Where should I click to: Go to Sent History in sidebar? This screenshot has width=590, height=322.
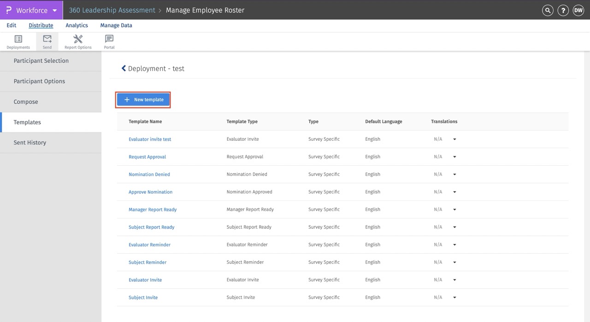coord(30,143)
